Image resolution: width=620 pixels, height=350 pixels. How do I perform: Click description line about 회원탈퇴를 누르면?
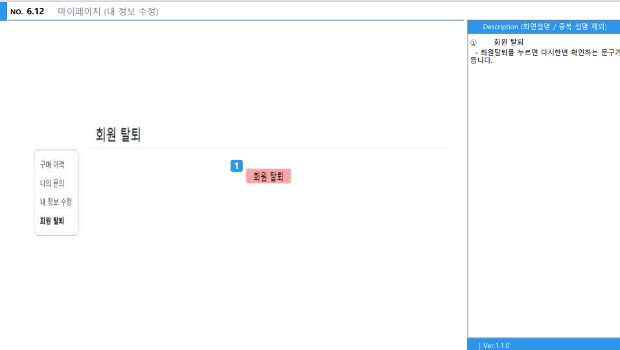pyautogui.click(x=545, y=56)
